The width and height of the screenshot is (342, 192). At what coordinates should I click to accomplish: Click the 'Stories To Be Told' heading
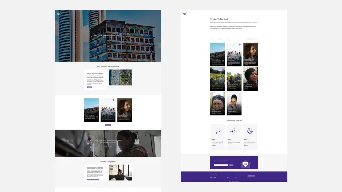[x=219, y=19]
